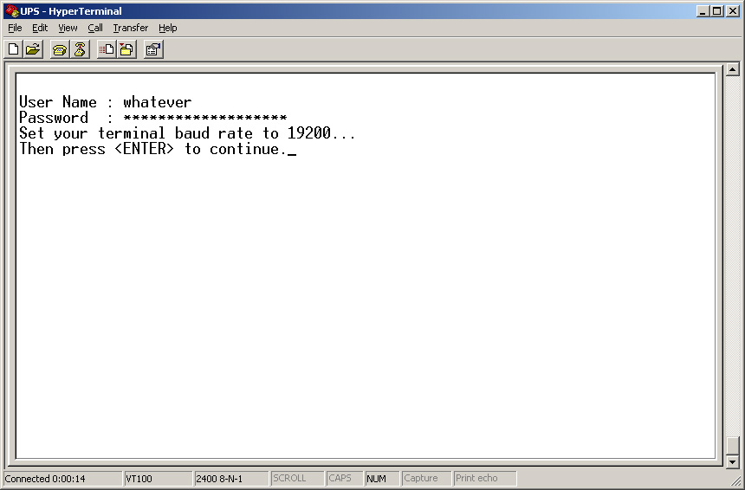Open connection Properties toolbar icon

tap(153, 49)
